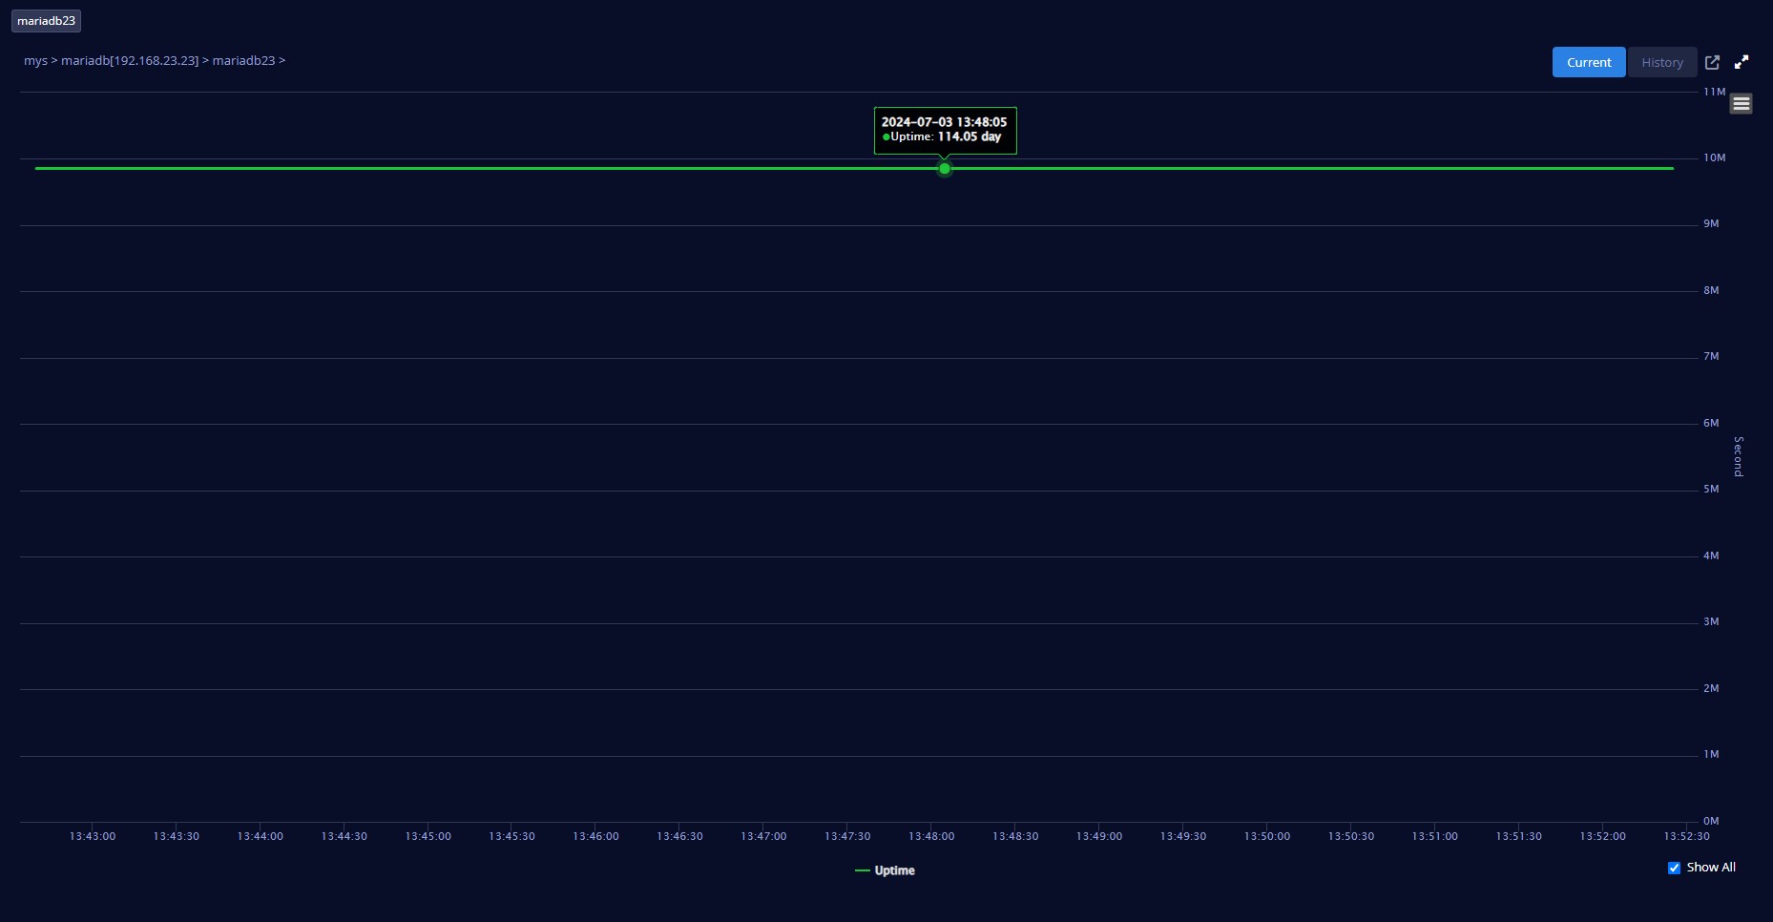Click the 13:52:30 time axis label

[1686, 836]
